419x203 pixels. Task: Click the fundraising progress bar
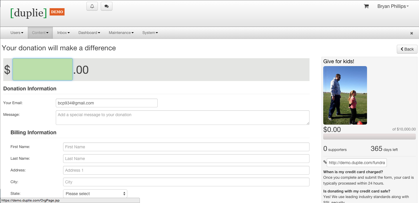tap(369, 137)
